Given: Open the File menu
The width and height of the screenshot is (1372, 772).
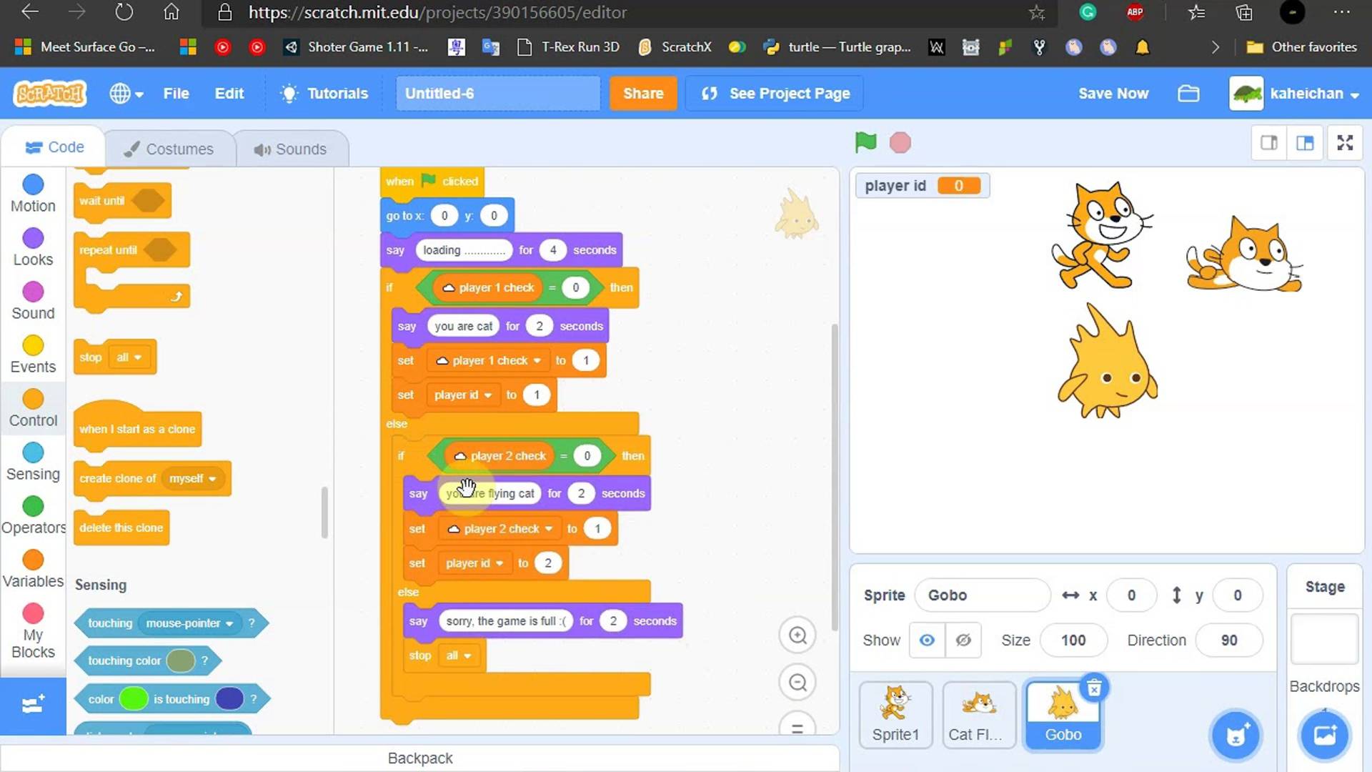Looking at the screenshot, I should (x=176, y=94).
